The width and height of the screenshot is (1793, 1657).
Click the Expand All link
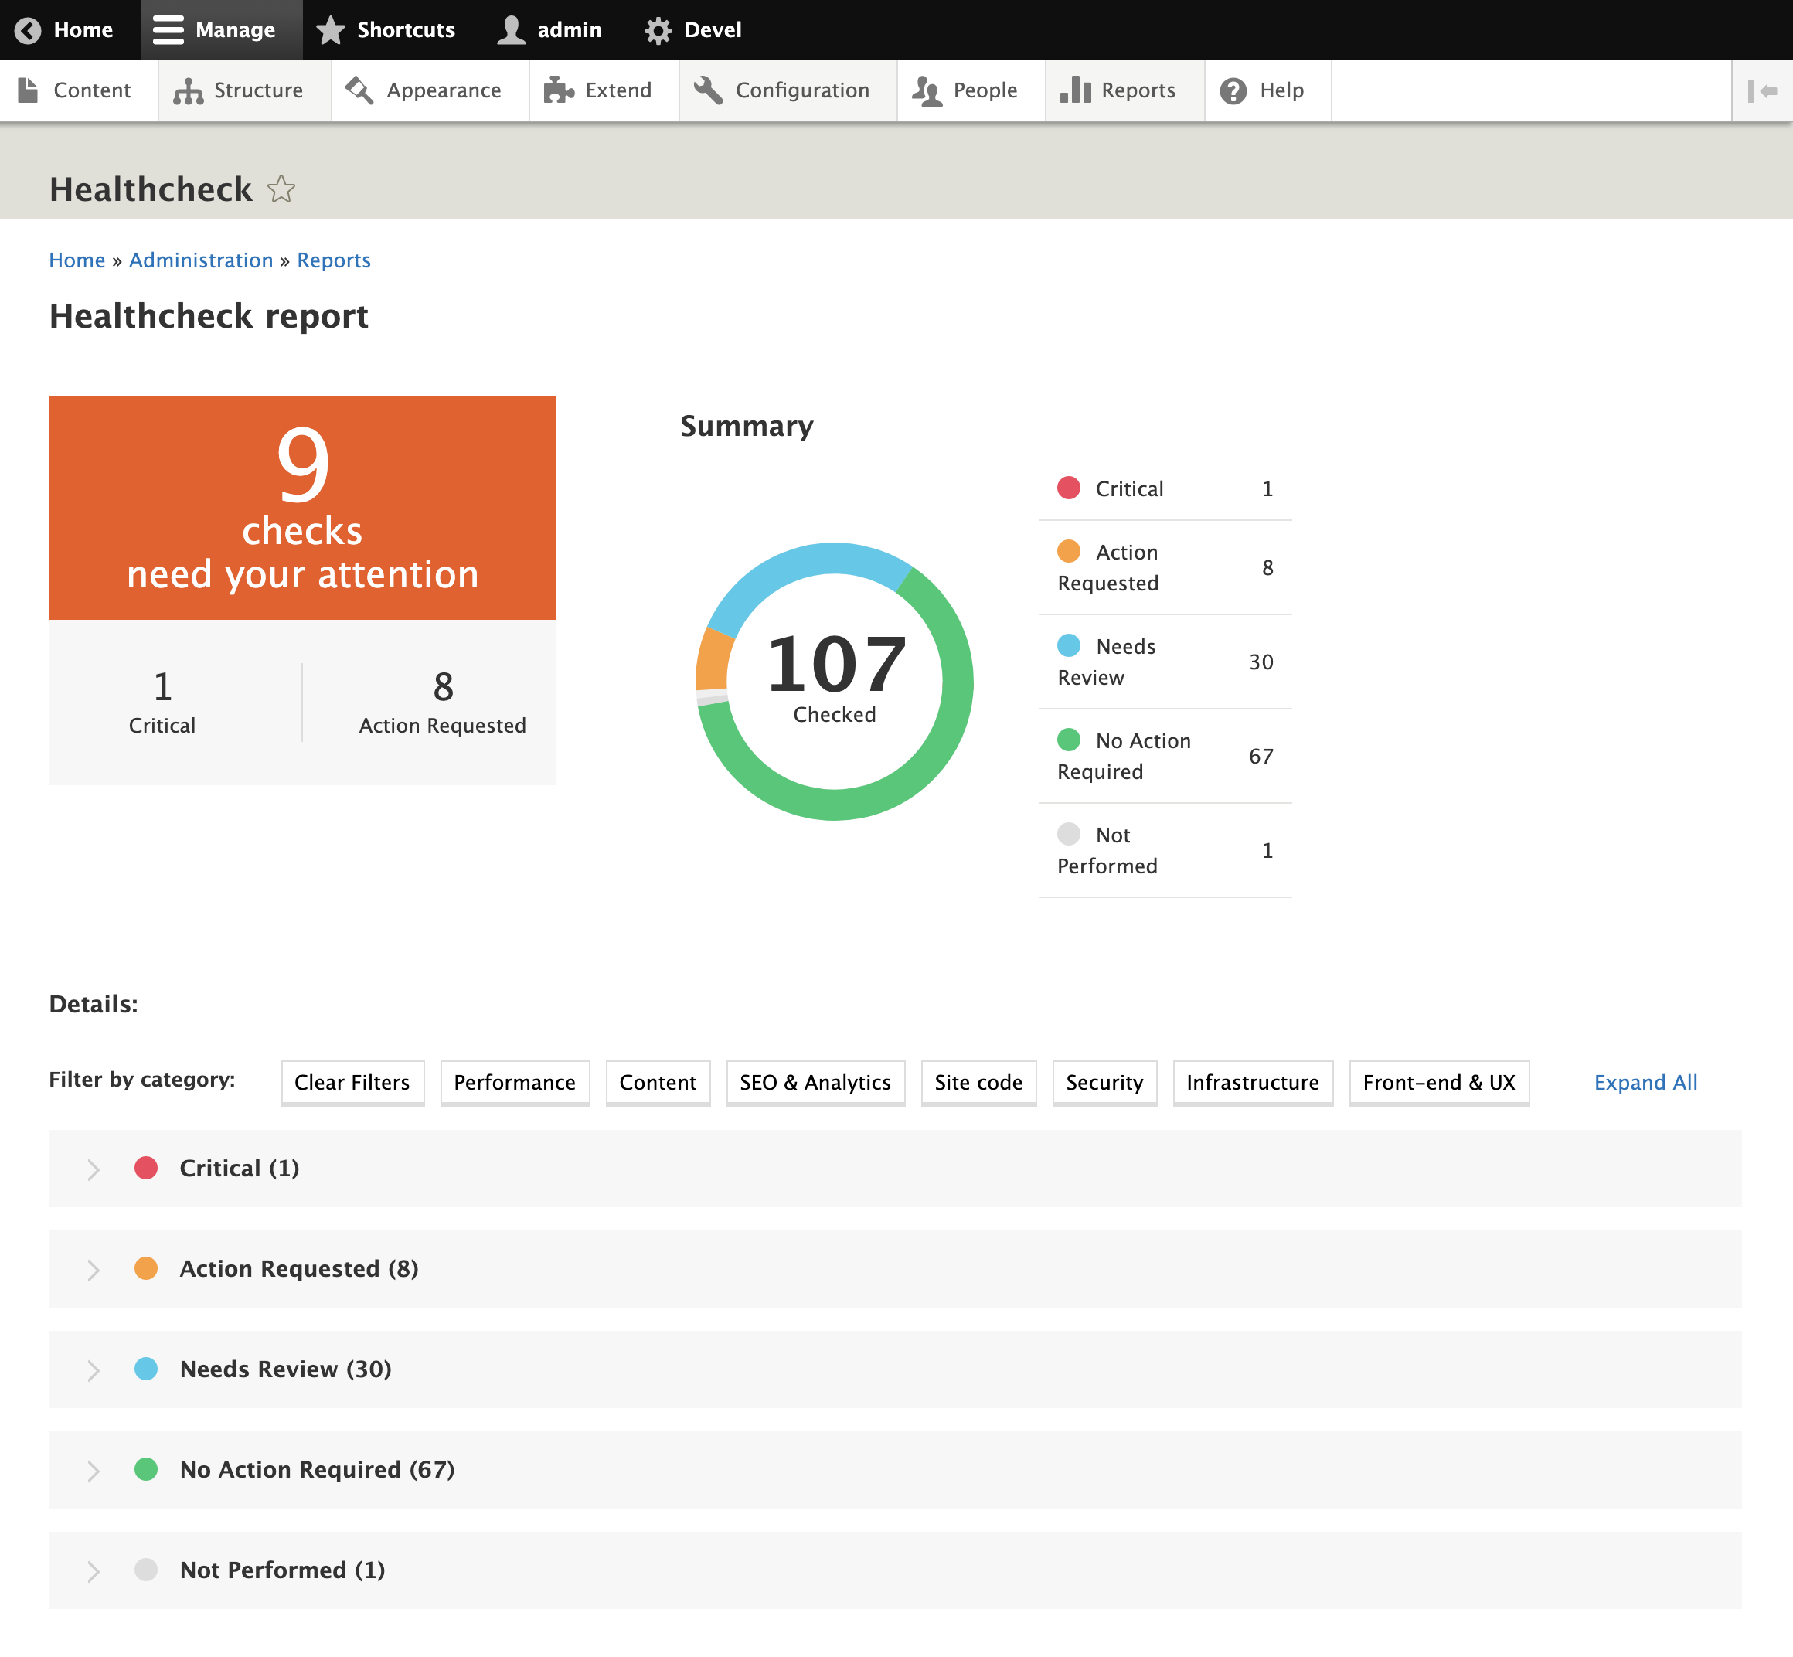click(1645, 1082)
